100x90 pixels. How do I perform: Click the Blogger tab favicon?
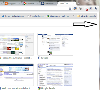click(6, 3)
